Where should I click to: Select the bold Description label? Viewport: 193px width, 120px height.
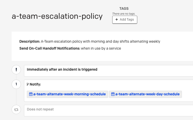coord(30,41)
